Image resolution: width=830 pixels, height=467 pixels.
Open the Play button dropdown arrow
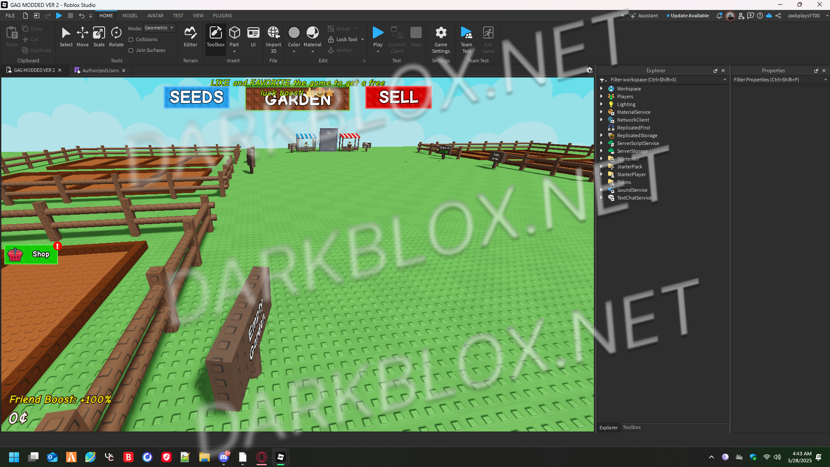(x=378, y=52)
